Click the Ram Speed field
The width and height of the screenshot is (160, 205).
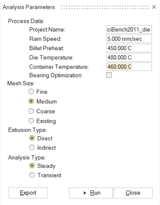[x=129, y=39]
